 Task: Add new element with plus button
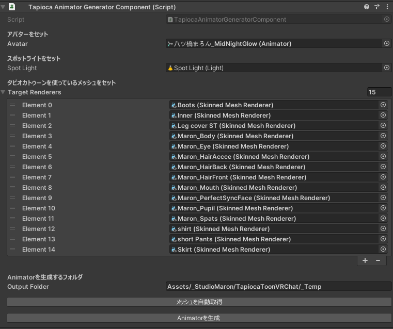(365, 260)
